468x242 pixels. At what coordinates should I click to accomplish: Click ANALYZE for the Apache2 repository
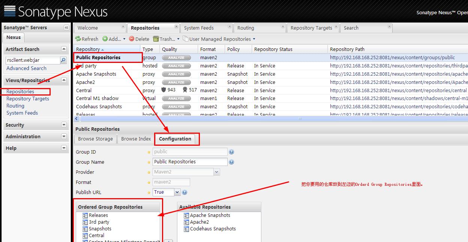pyautogui.click(x=176, y=82)
